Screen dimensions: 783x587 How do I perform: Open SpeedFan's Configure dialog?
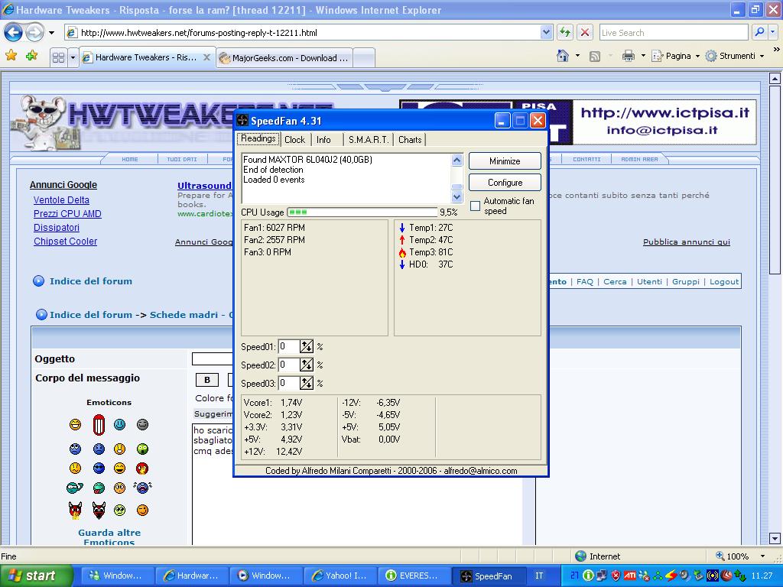[505, 183]
